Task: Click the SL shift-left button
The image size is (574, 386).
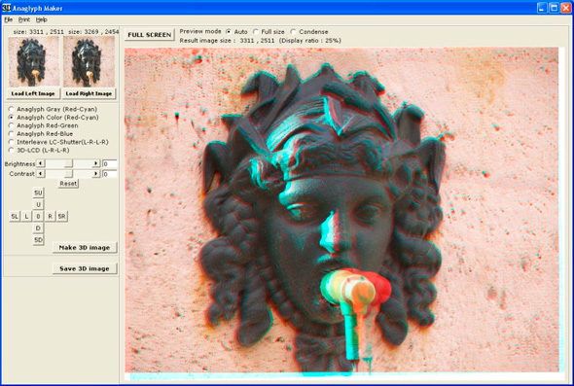Action: pyautogui.click(x=15, y=216)
